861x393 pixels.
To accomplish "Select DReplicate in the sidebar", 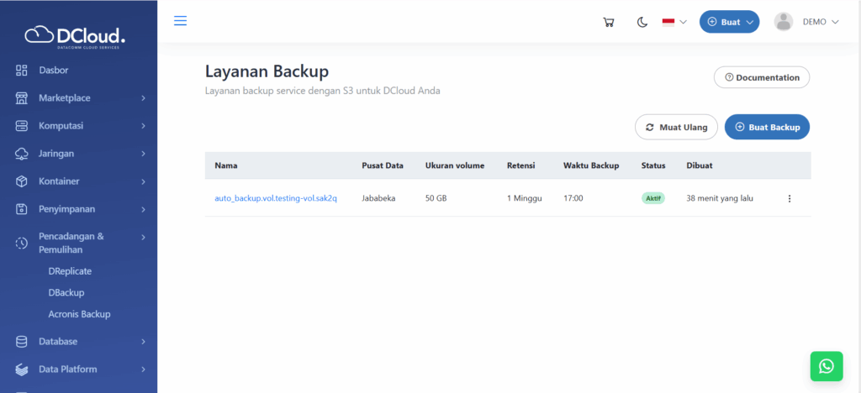I will pos(70,271).
